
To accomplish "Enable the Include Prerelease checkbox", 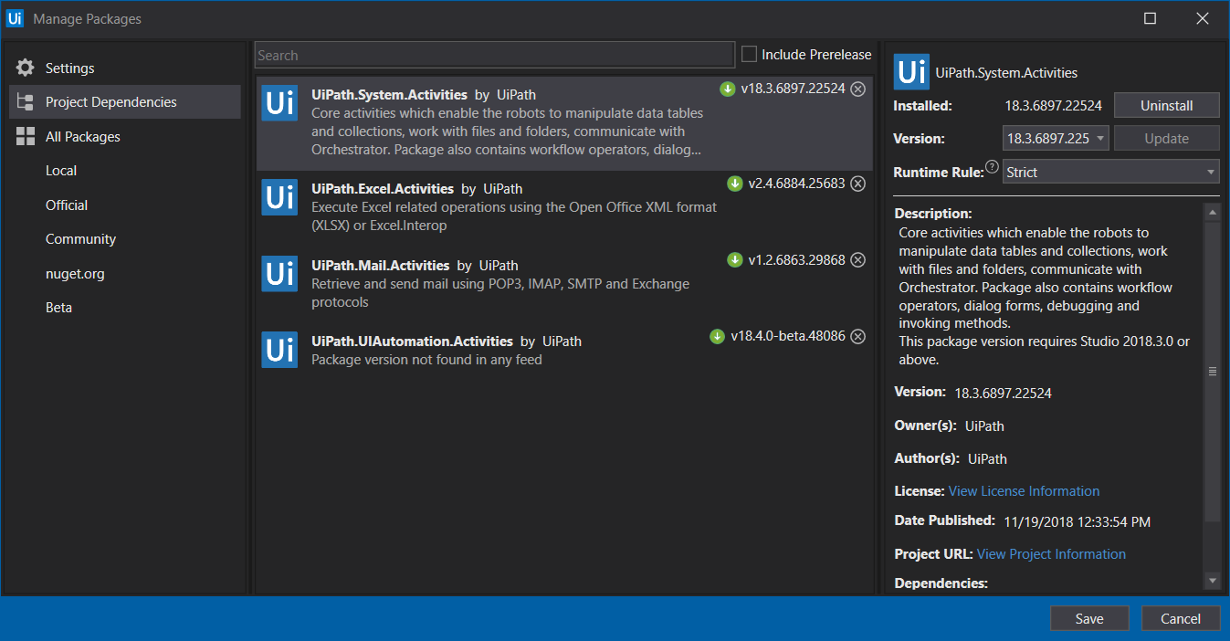I will (749, 55).
